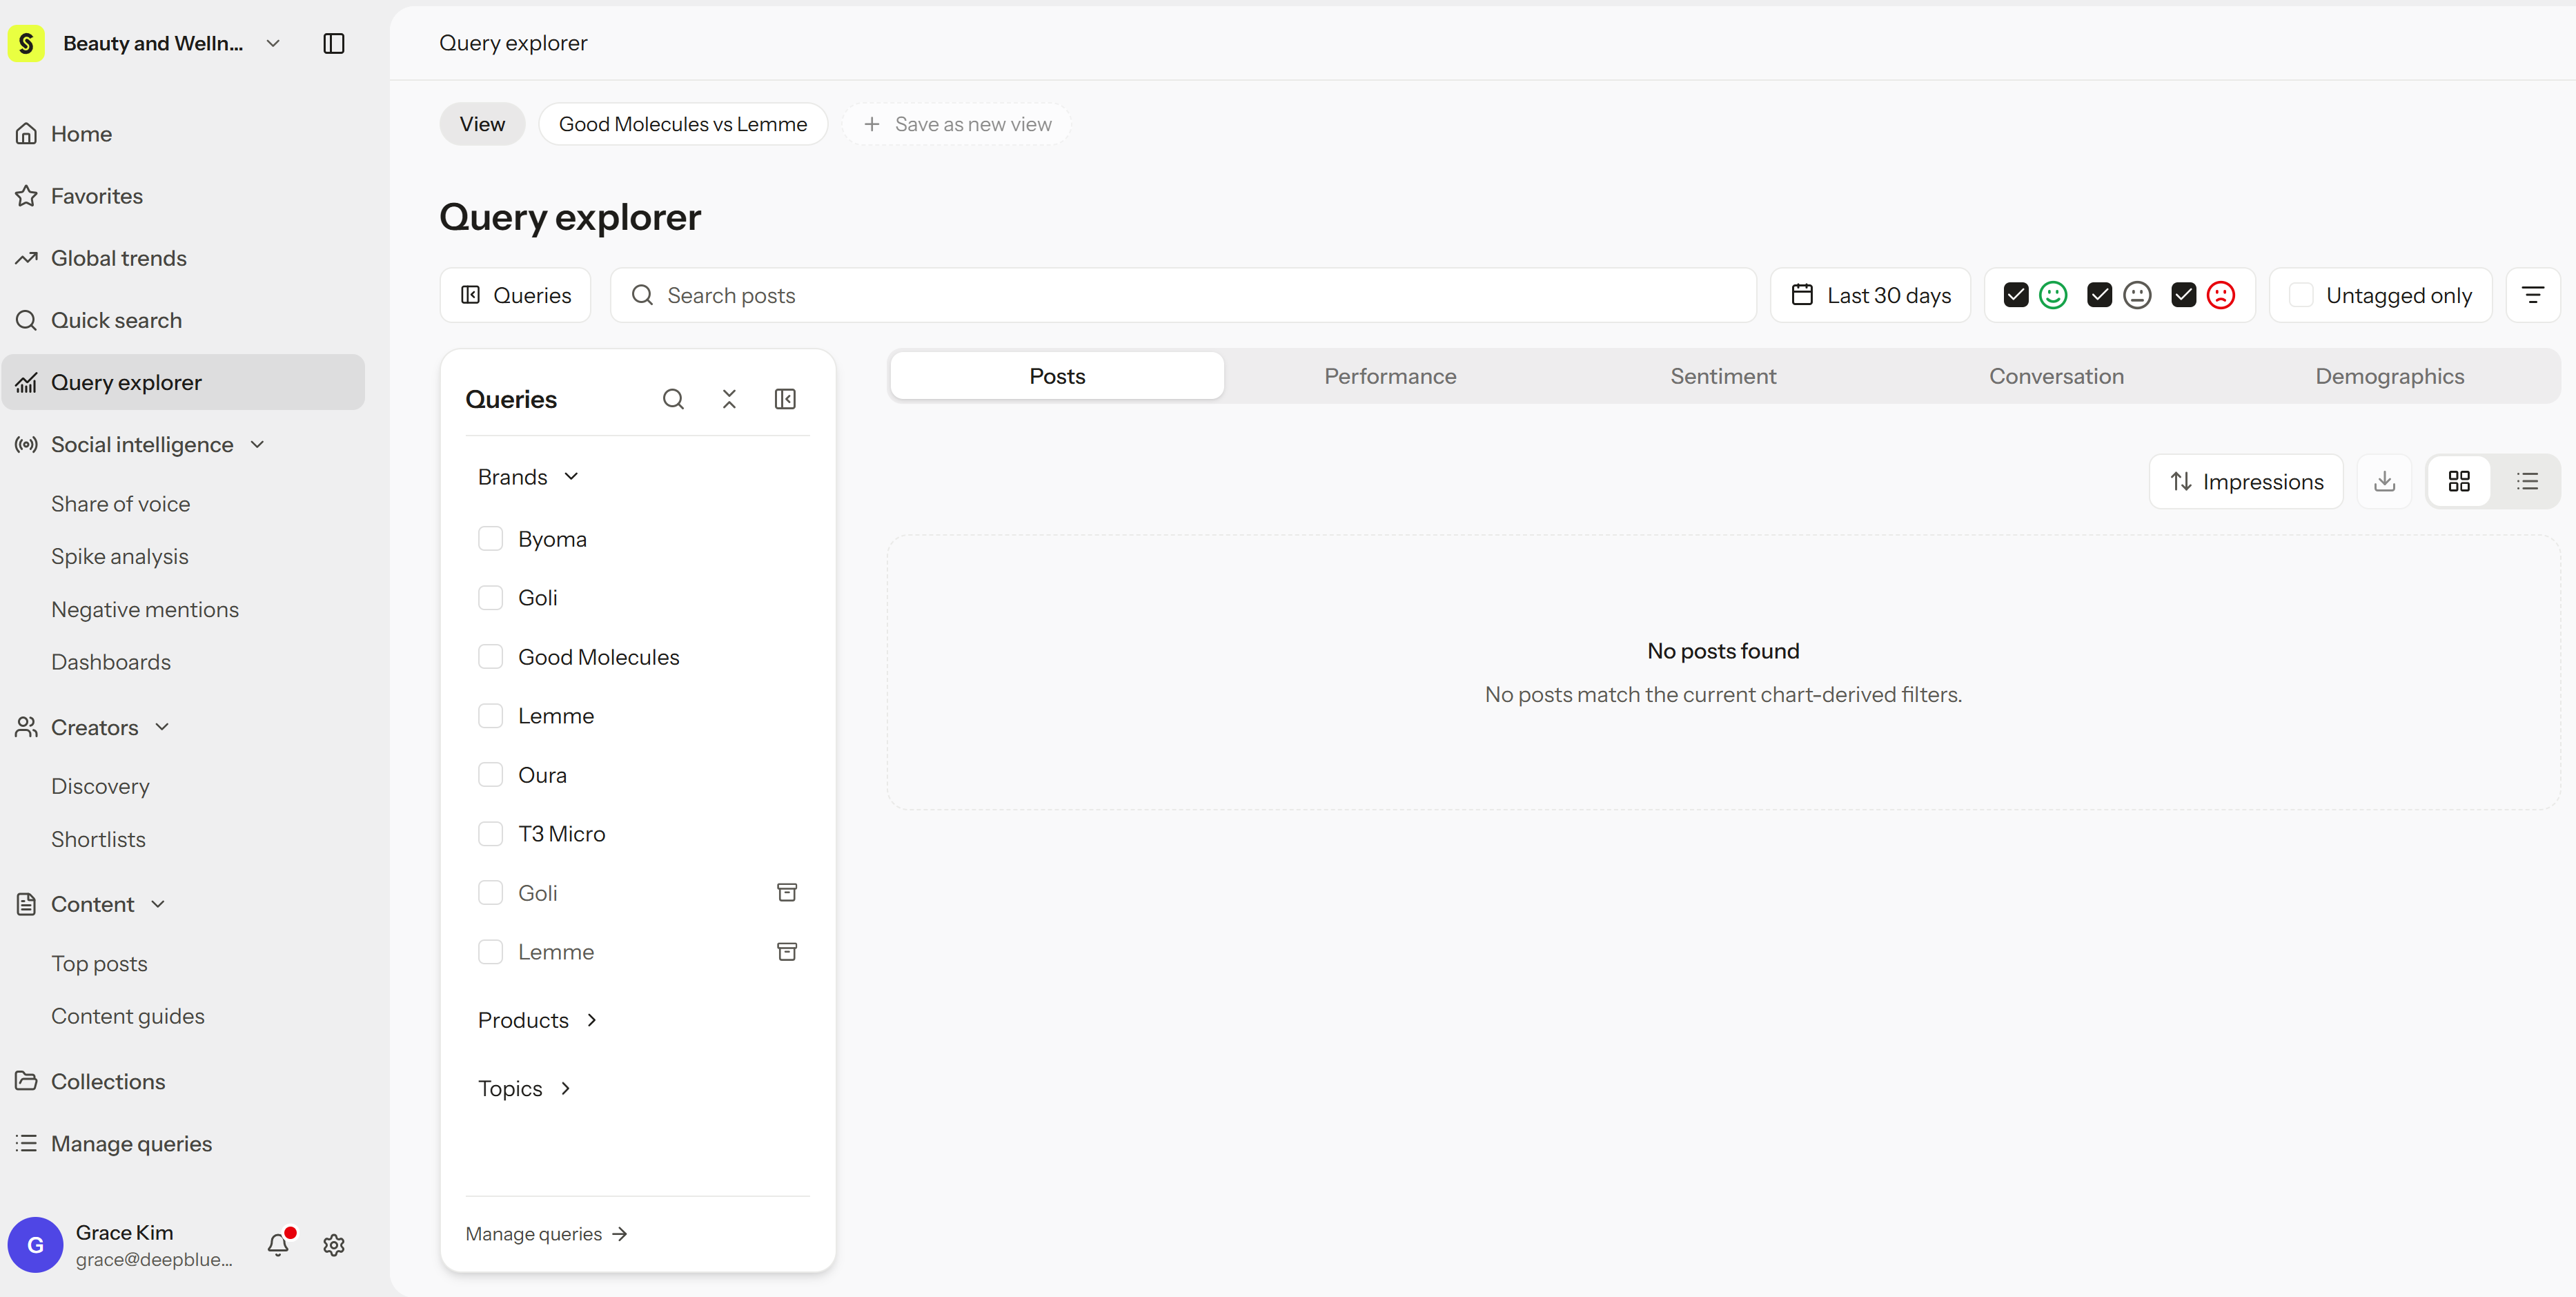
Task: Click the View pill button
Action: (x=482, y=124)
